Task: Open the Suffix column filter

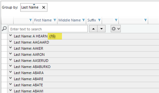Action: click(99, 20)
